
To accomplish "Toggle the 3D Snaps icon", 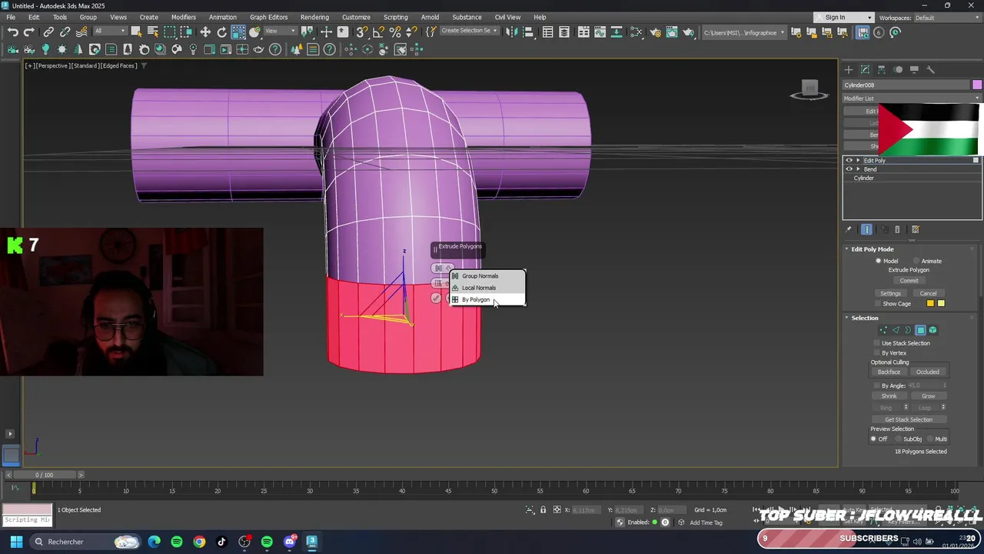I will tap(362, 32).
